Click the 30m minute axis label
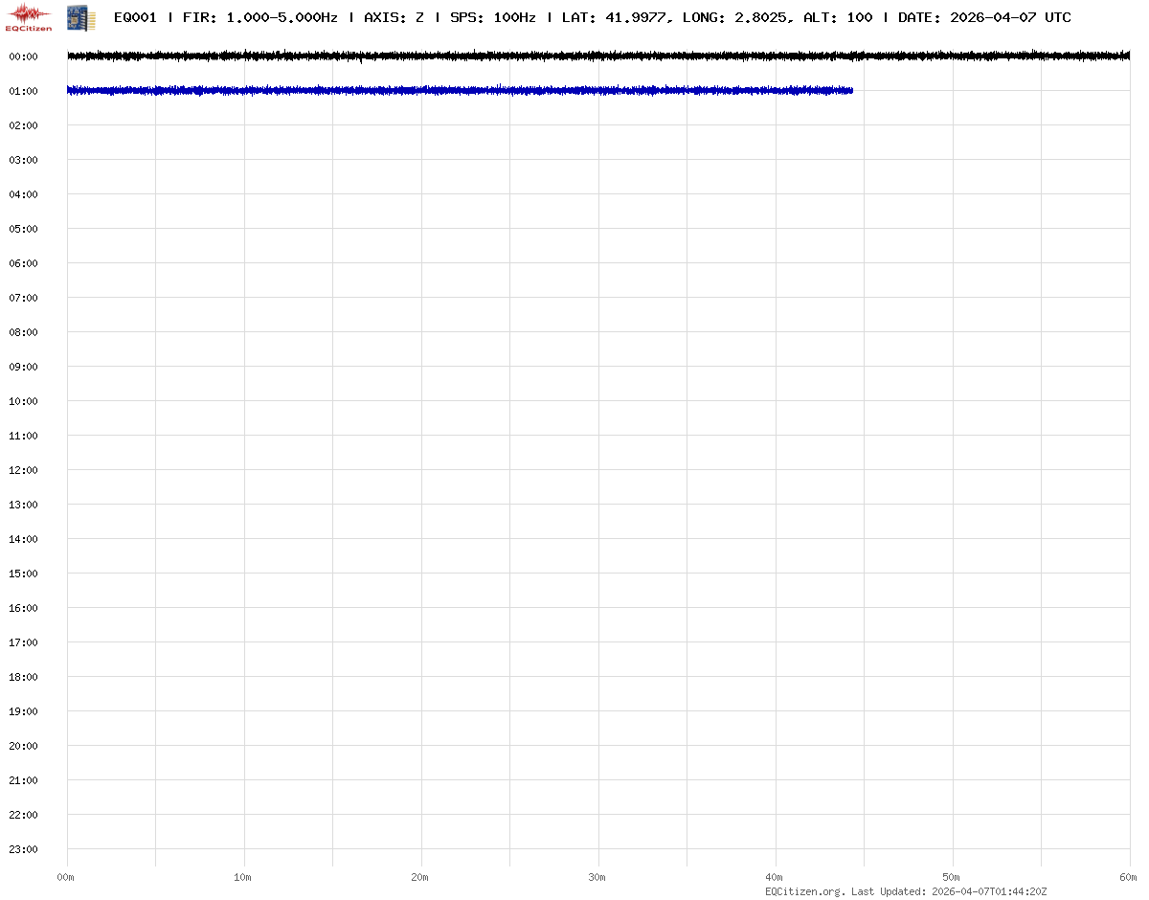The height and width of the screenshot is (900, 1149). click(x=597, y=877)
